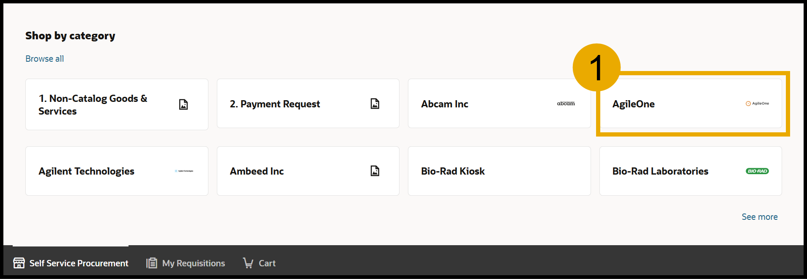Open the Browse all link
The width and height of the screenshot is (807, 279).
tap(44, 58)
